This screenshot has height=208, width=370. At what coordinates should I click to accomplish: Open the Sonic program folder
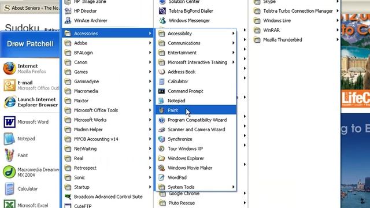point(108,177)
